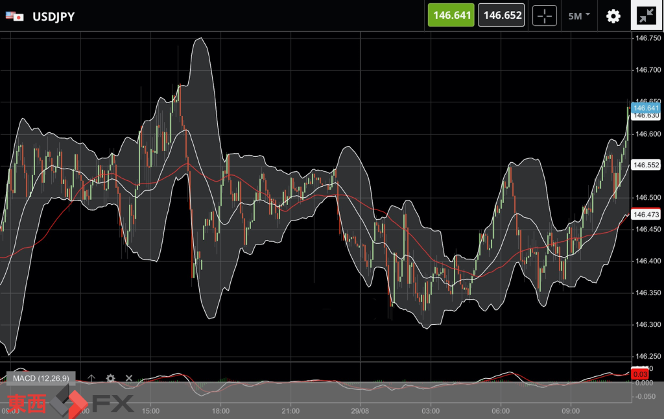Click the US/Japan currency flag icon
Viewport: 664px width, 419px height.
coord(14,16)
